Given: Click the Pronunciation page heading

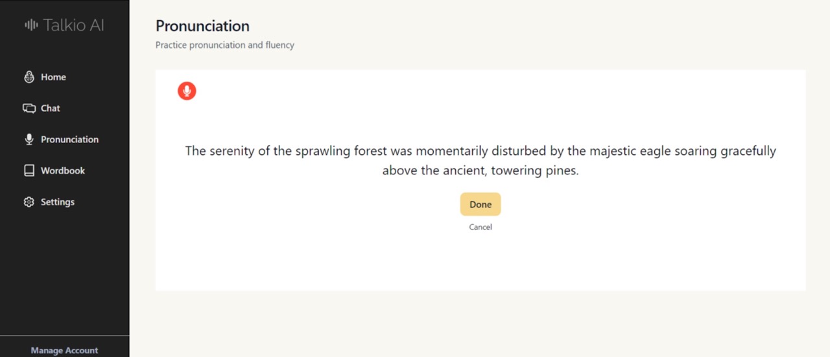Looking at the screenshot, I should [x=202, y=26].
